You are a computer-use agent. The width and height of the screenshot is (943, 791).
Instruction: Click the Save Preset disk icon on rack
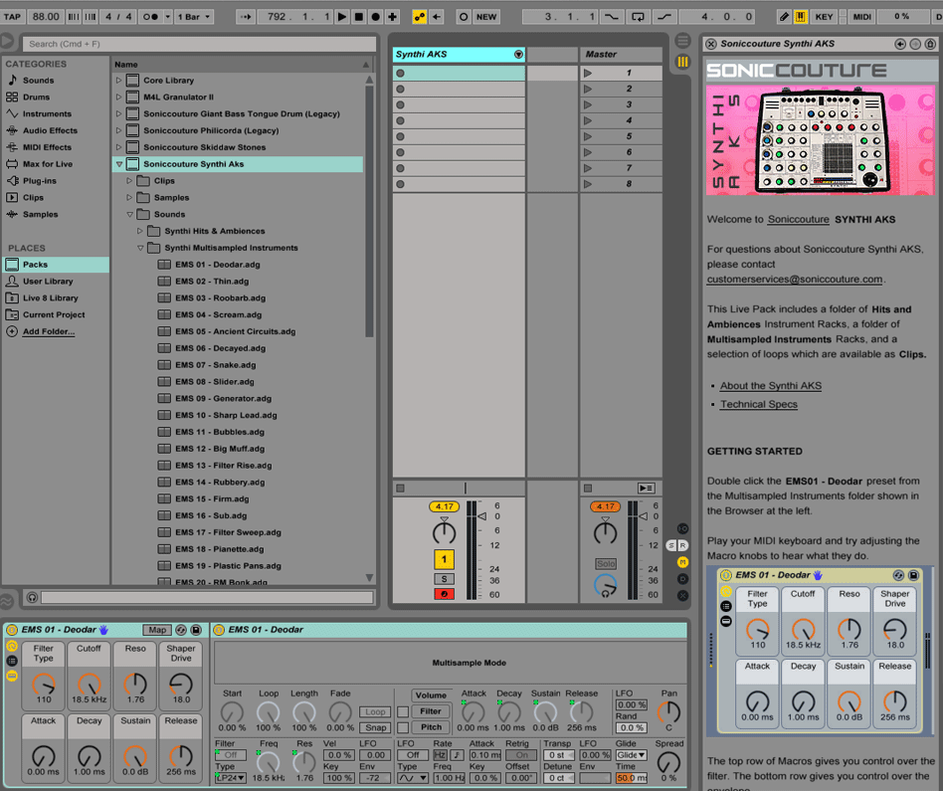196,630
